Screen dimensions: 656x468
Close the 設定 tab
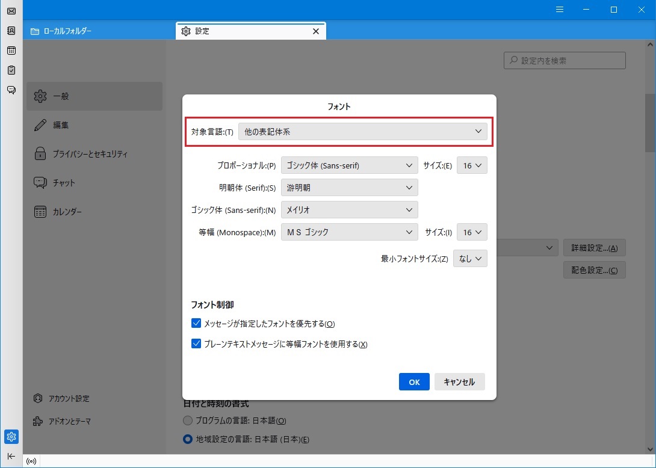point(315,31)
